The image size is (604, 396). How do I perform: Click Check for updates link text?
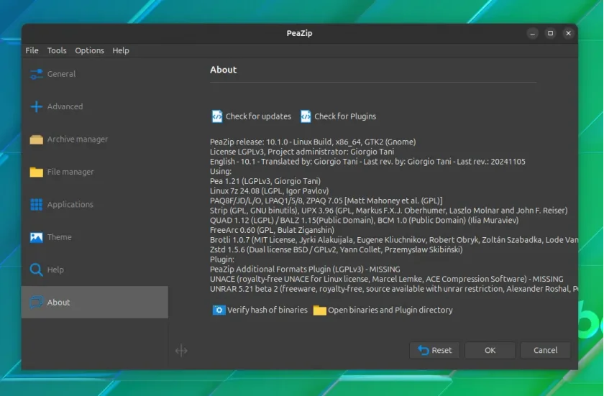[x=258, y=116]
